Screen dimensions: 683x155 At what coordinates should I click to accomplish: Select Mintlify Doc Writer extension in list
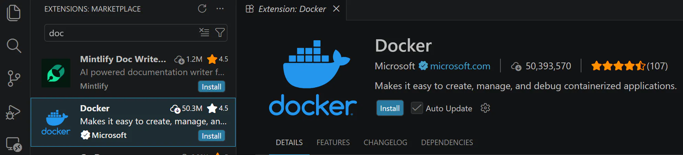133,73
